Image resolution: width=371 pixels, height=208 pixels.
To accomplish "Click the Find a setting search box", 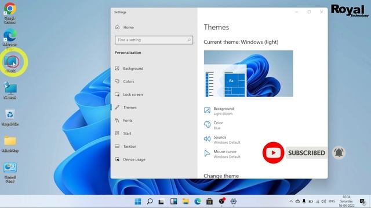I will pos(154,40).
